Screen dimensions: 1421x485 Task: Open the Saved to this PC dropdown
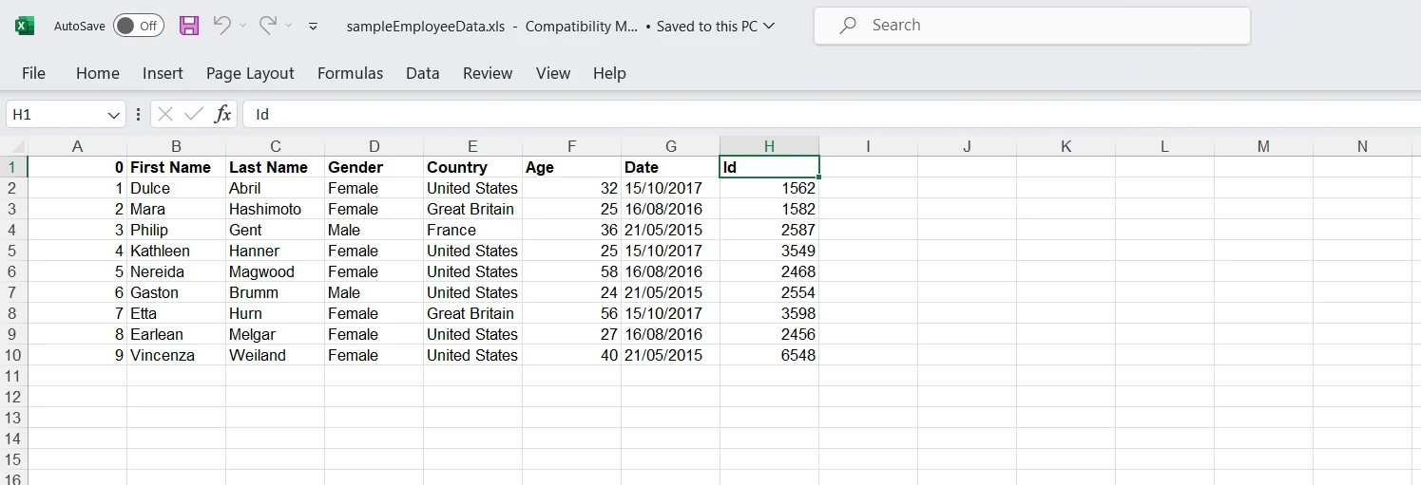coord(769,27)
